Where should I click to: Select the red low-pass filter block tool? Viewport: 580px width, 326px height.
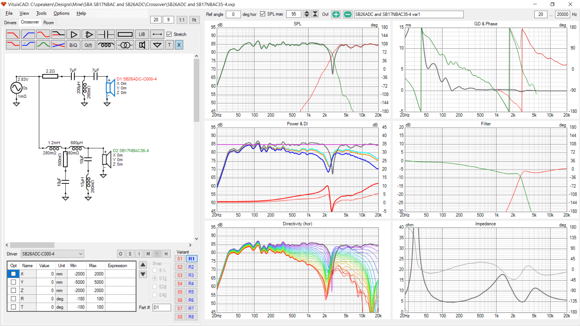[x=13, y=34]
